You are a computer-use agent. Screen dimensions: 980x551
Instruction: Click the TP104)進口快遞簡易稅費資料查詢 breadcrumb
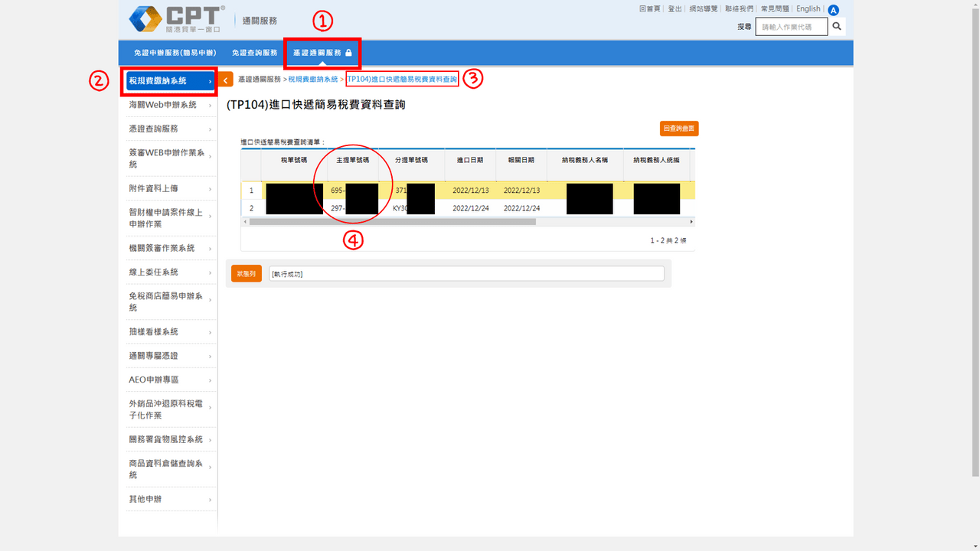[x=402, y=79]
